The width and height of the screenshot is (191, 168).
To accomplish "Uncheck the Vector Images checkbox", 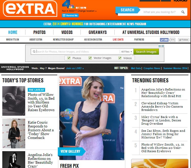I will (90, 58).
